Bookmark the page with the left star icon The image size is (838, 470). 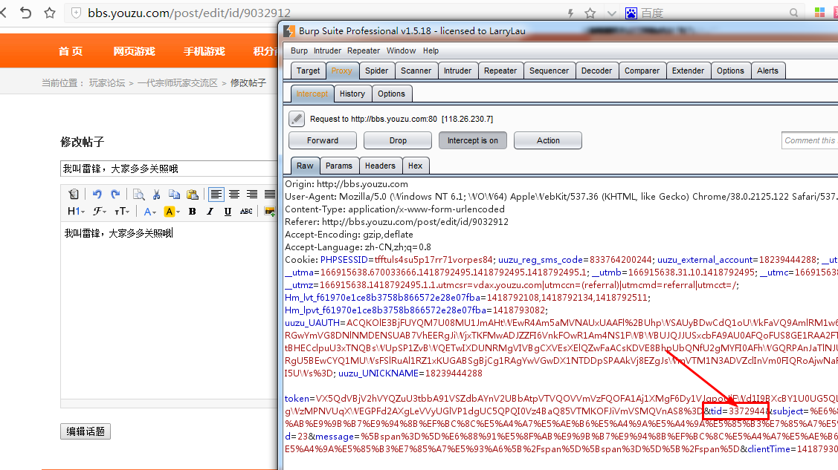click(50, 13)
